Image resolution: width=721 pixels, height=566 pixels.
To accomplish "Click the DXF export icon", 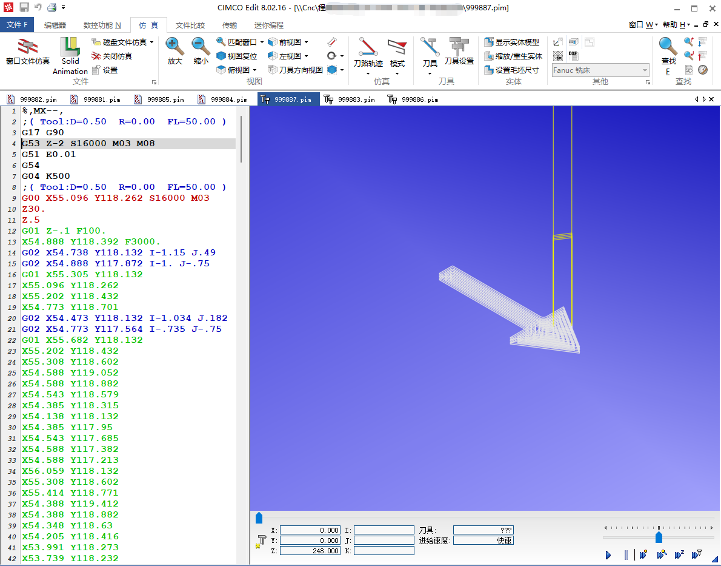I will [x=573, y=56].
